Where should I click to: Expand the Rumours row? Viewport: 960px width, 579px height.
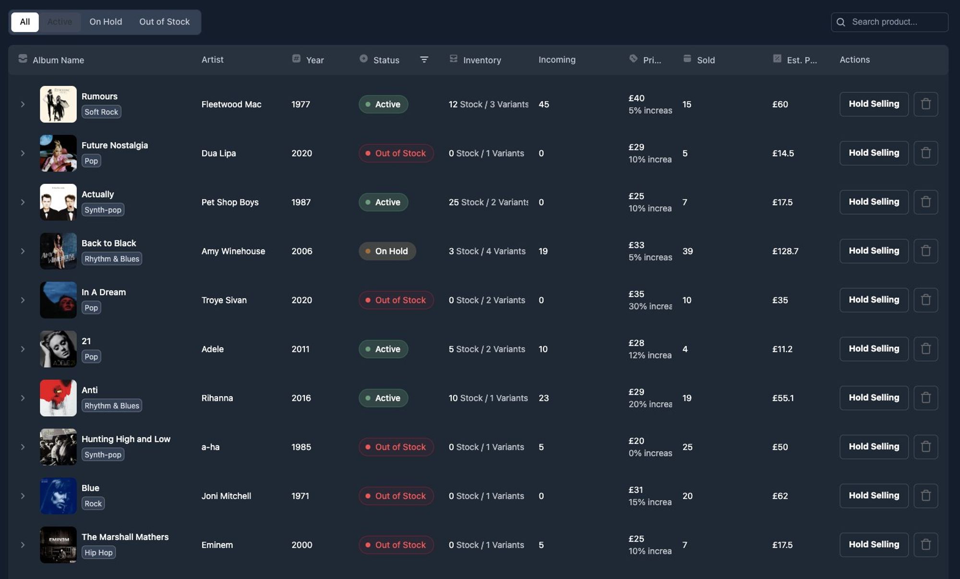(x=23, y=104)
